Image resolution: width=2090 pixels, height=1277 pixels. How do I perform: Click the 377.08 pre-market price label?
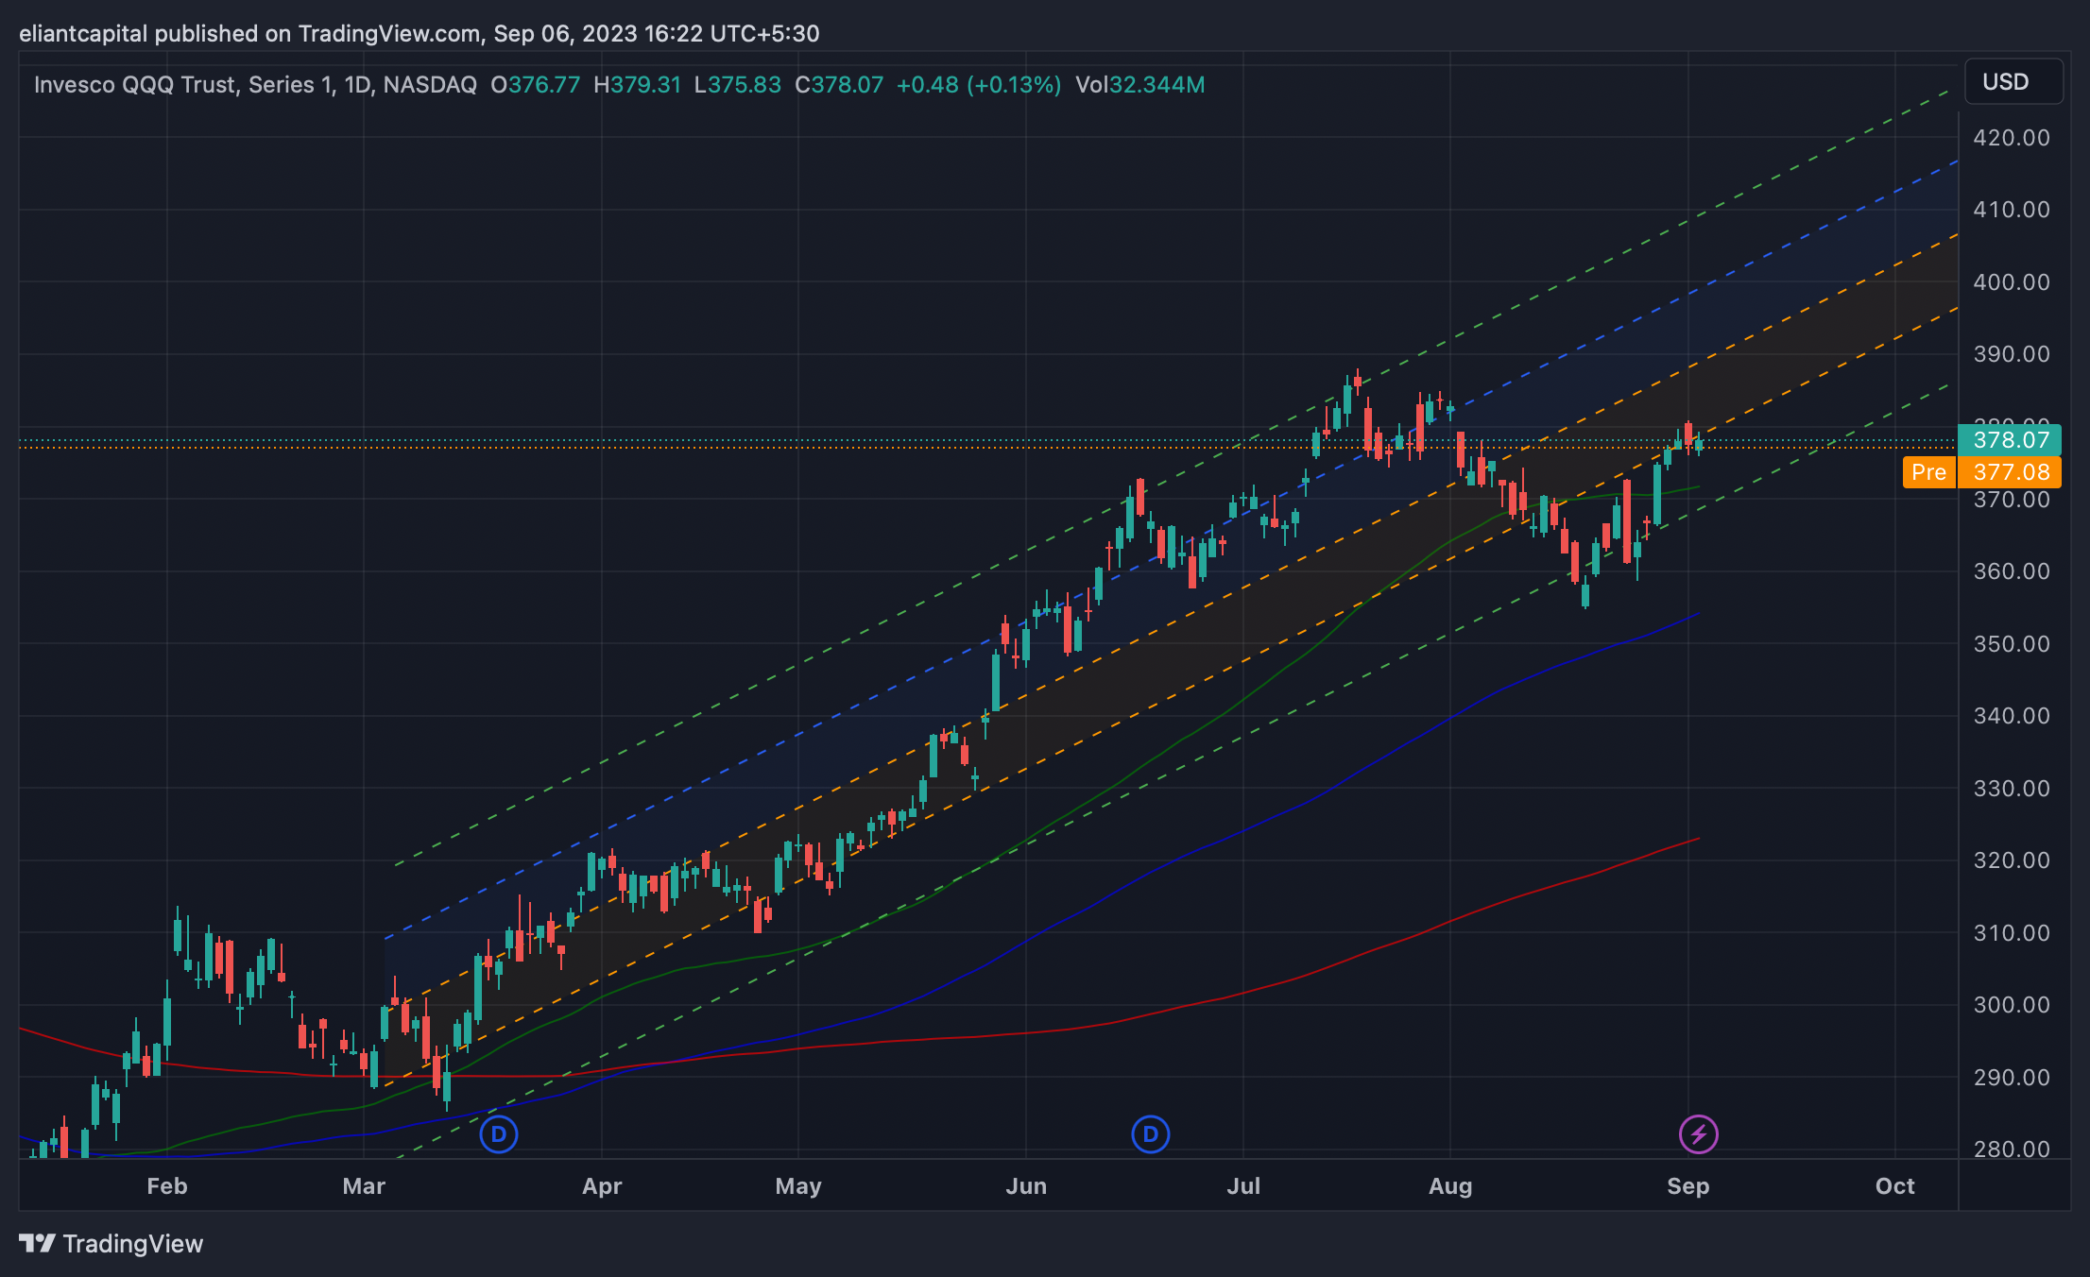(x=2011, y=472)
